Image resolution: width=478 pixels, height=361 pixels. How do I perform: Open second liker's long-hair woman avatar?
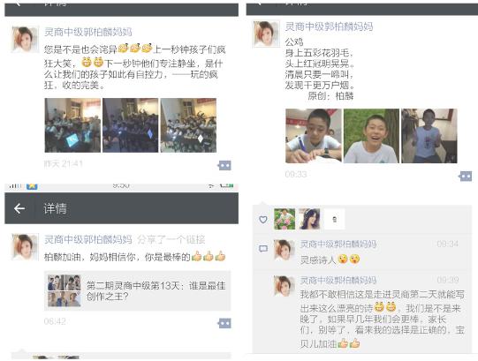point(309,219)
